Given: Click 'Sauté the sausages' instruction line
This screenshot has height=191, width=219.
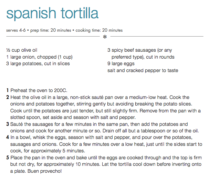Looking at the screenshot, I should click(99, 124).
